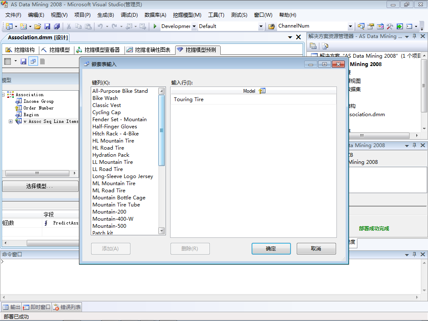Click the 添加(A) button

click(110, 249)
